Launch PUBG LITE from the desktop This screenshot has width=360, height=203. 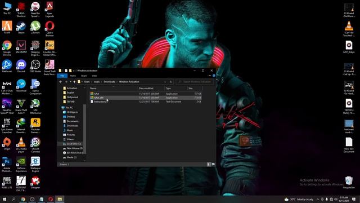coord(7,183)
